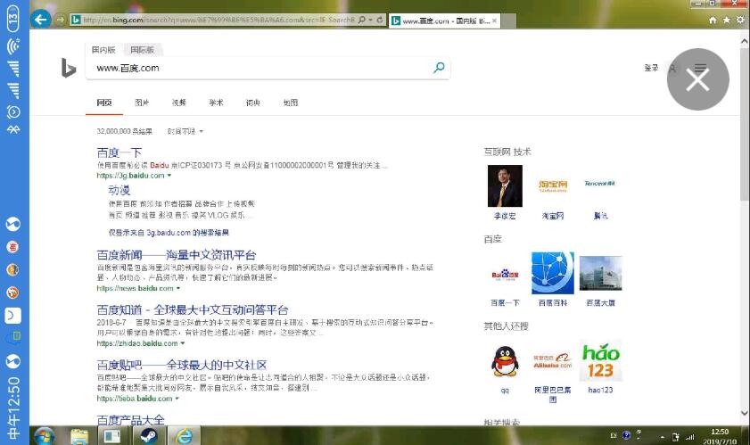Open IE favorites star icon
The image size is (750, 445).
click(x=727, y=20)
